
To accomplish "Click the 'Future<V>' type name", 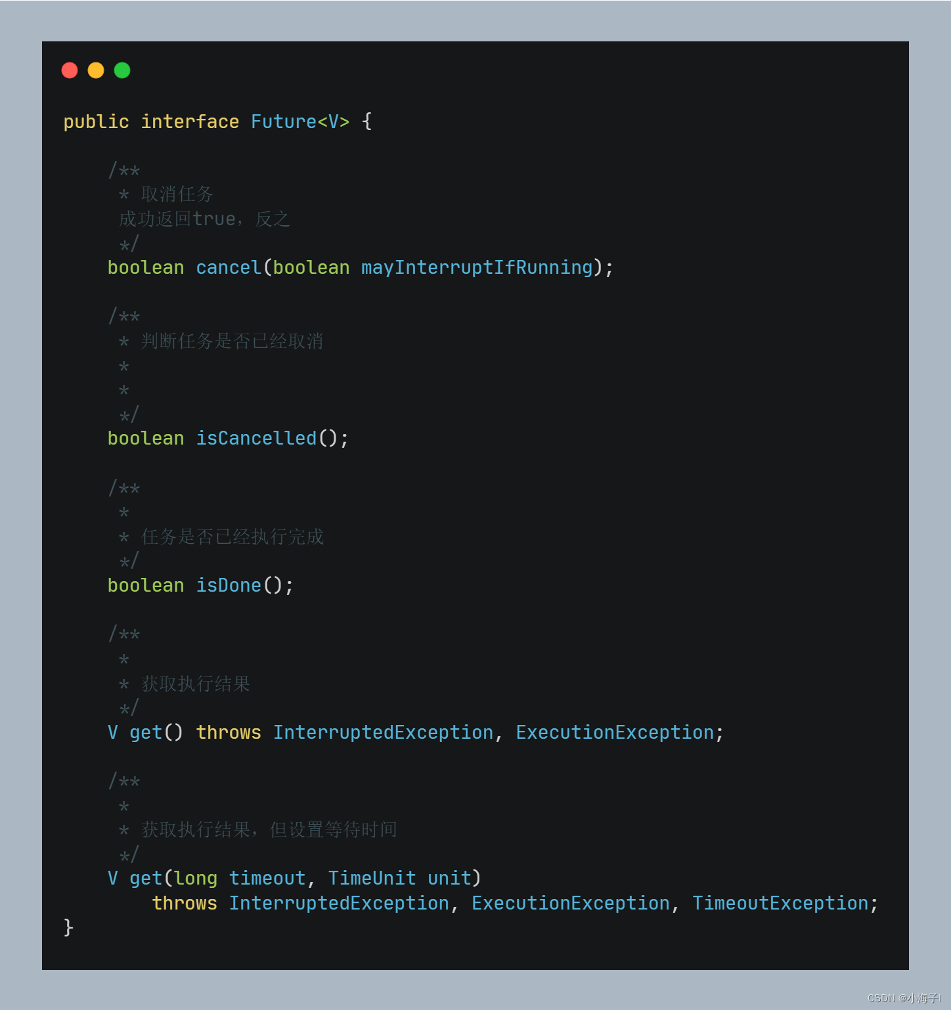I will [x=300, y=121].
